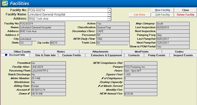197x105 pixels.
Task: Click the empty NEW Compliance Stat field
Action: click(140, 63)
